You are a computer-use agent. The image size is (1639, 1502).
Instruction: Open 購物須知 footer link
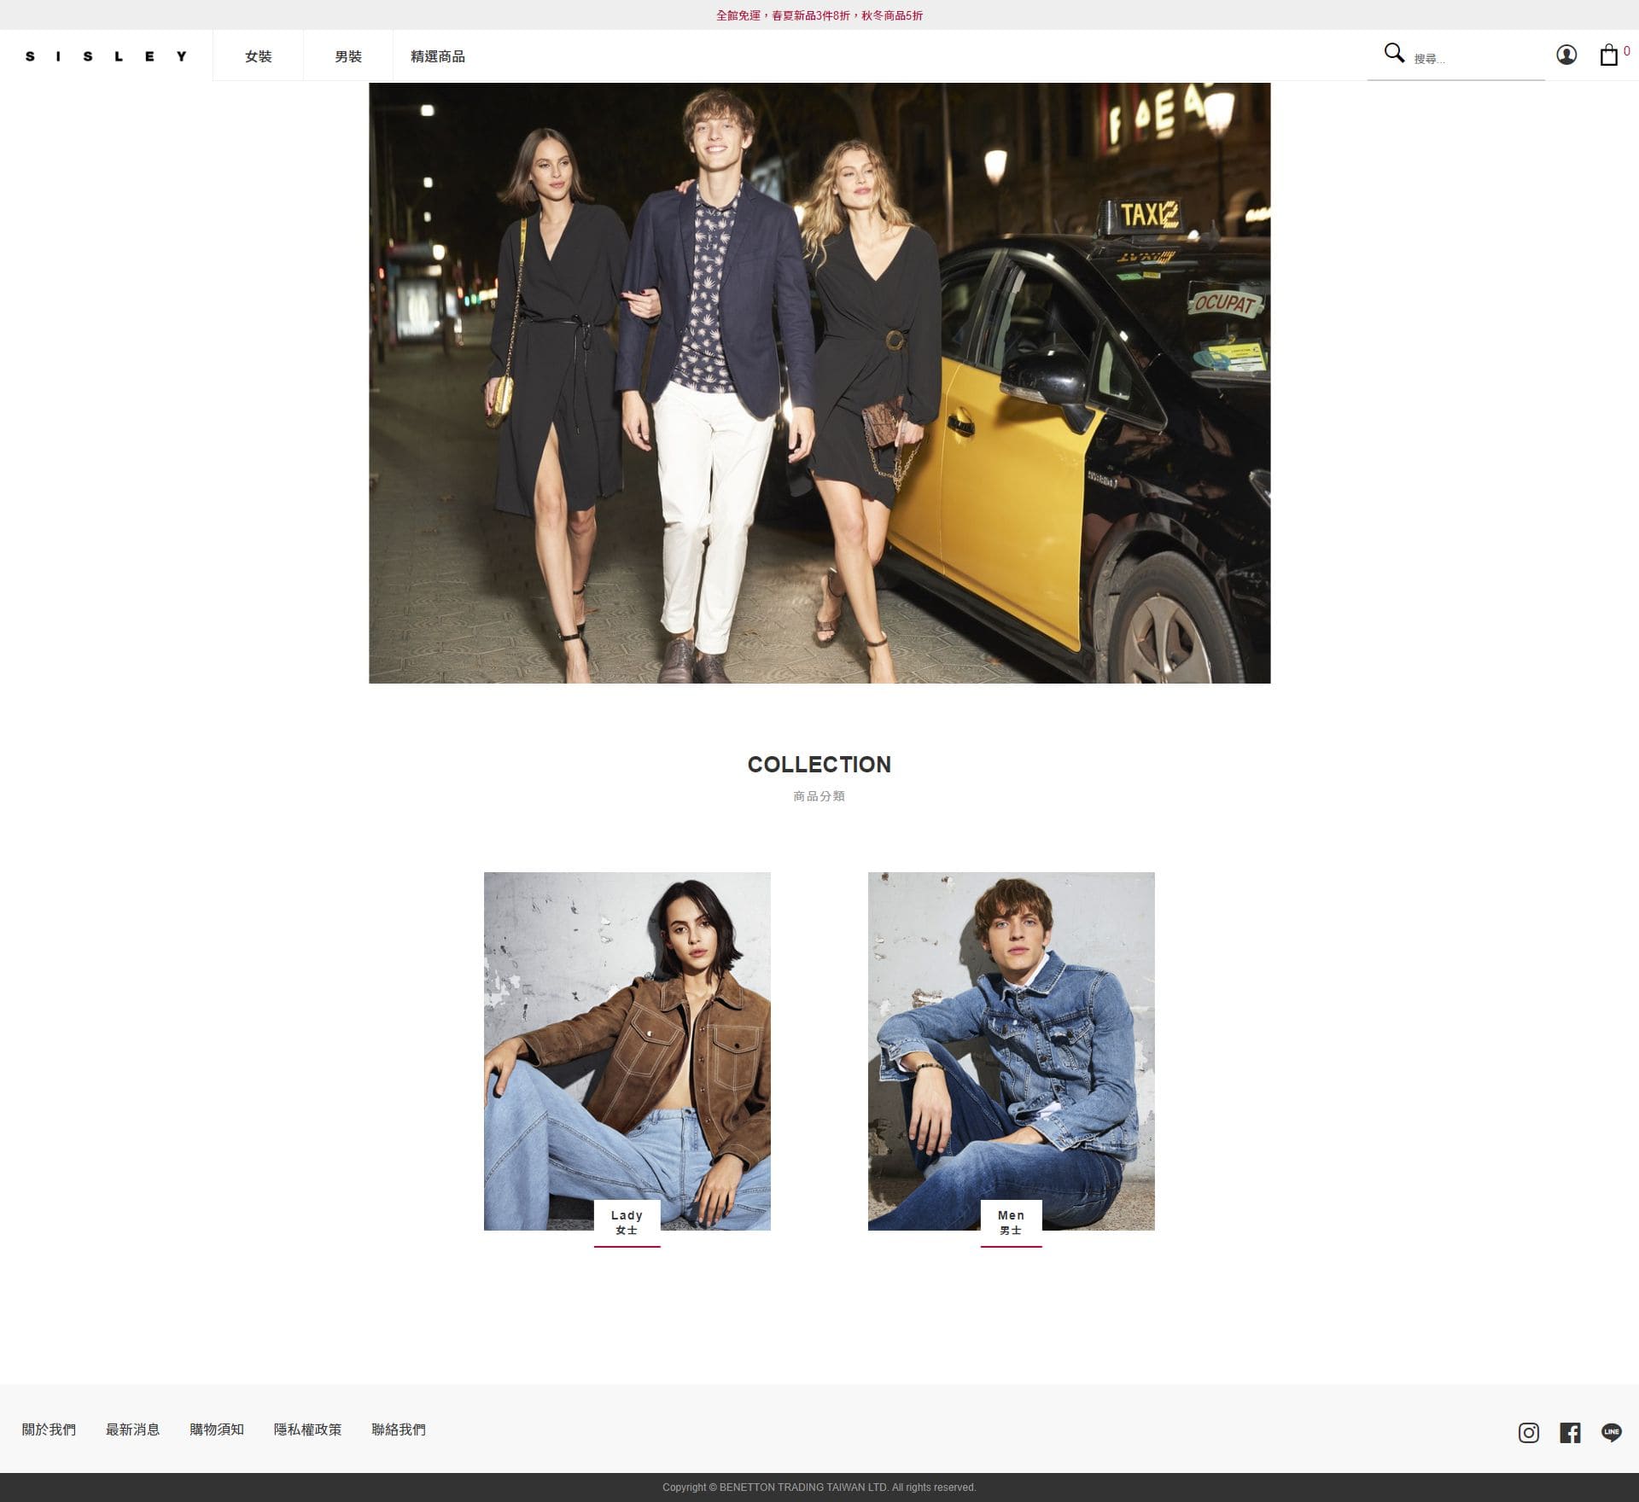[x=217, y=1429]
